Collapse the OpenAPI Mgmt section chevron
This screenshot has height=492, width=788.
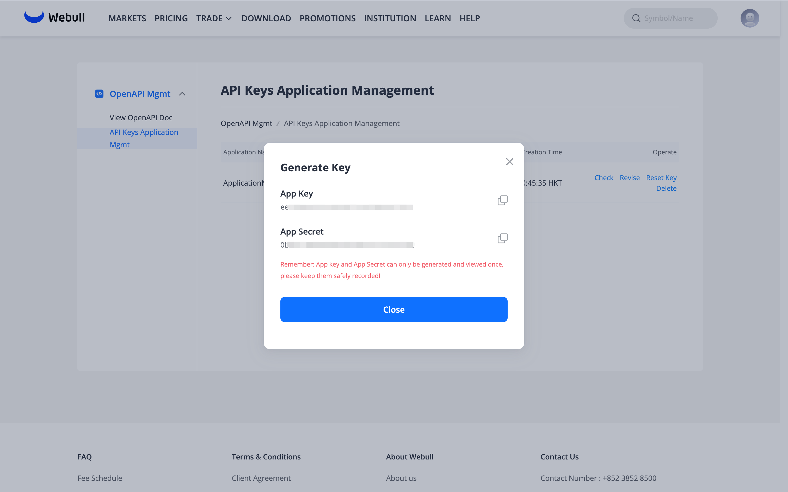click(x=182, y=94)
